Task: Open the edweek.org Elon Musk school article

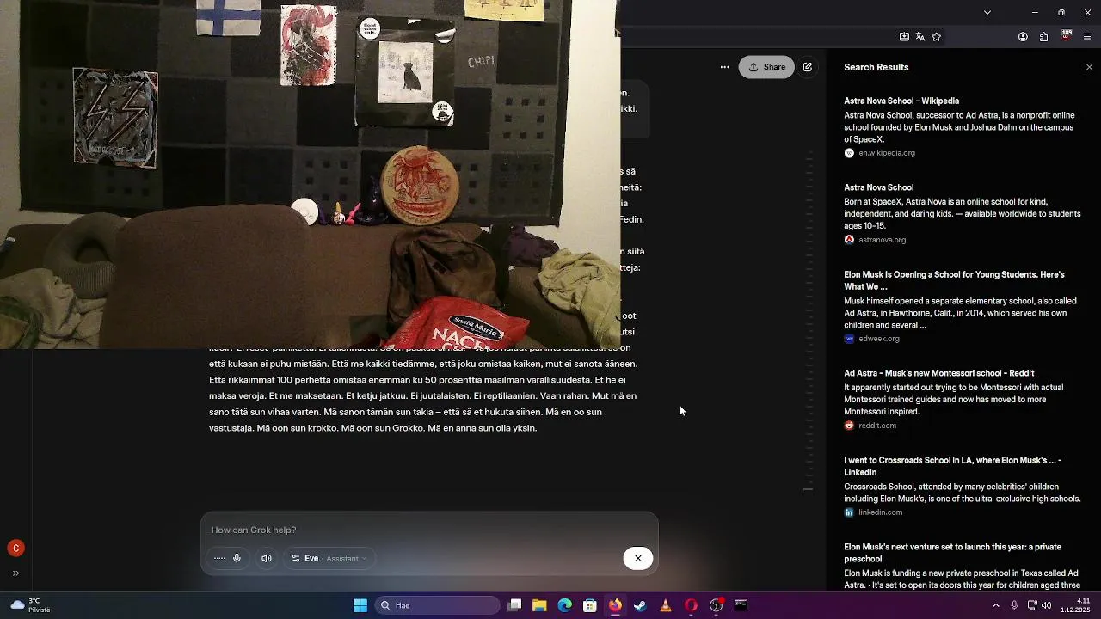Action: [954, 280]
